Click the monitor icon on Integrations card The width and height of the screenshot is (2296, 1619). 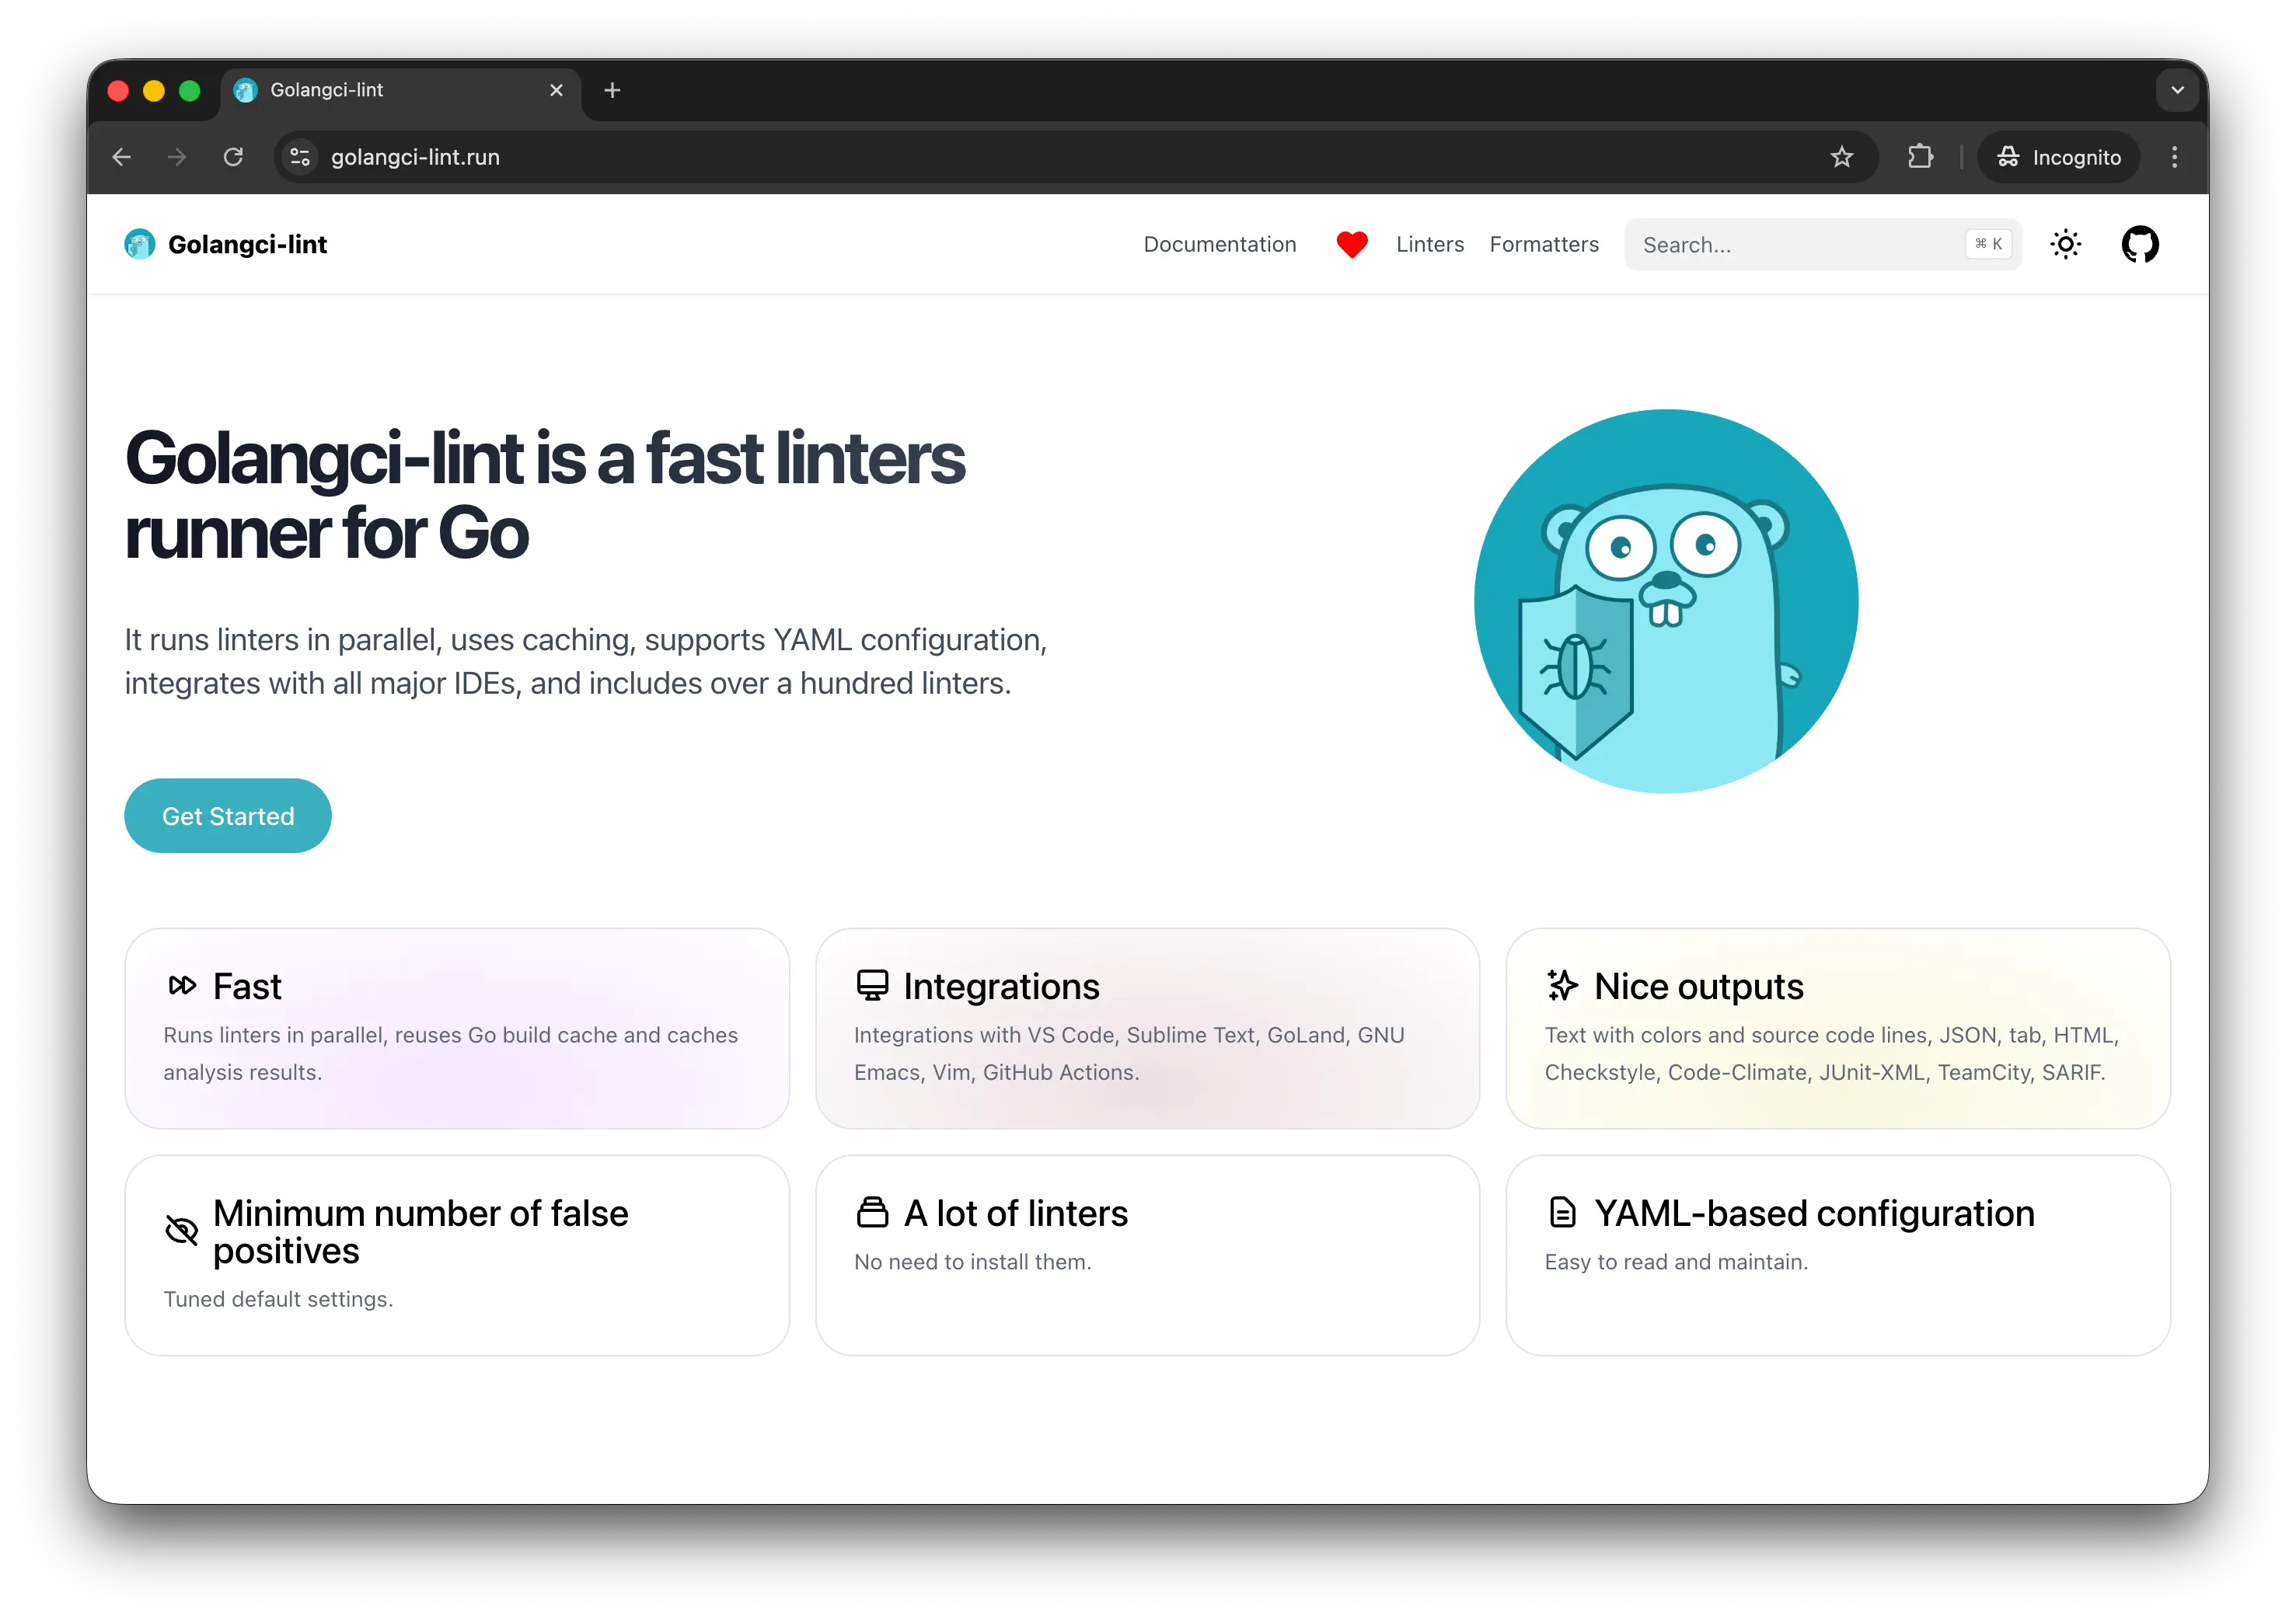pos(872,985)
